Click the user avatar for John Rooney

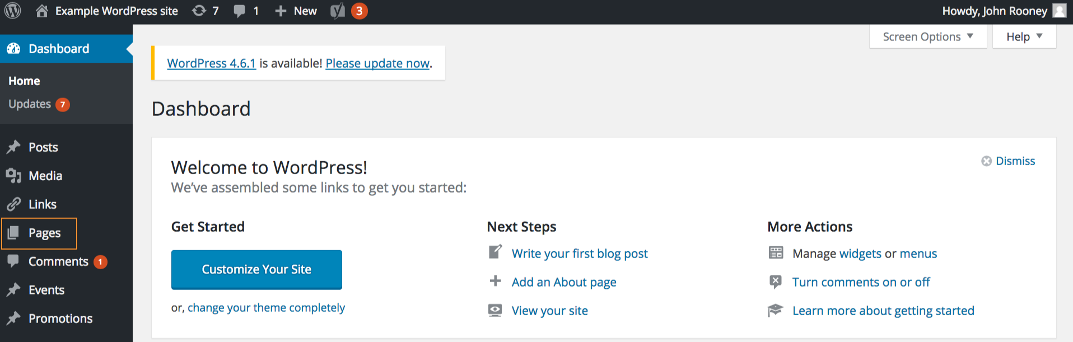pyautogui.click(x=1060, y=11)
